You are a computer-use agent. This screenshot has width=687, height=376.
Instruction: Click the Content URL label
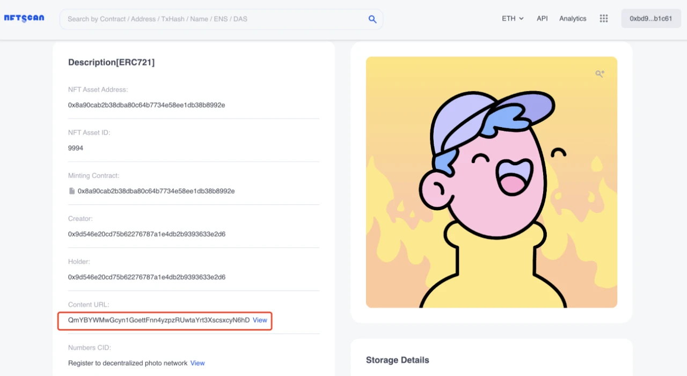point(89,305)
